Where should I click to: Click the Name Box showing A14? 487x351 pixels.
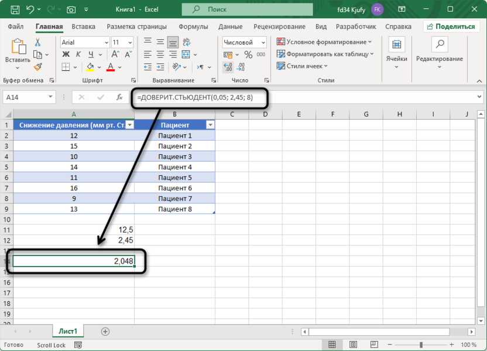26,97
